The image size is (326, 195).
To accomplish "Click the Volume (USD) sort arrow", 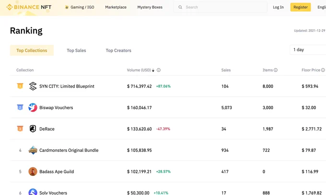I will click(x=153, y=70).
